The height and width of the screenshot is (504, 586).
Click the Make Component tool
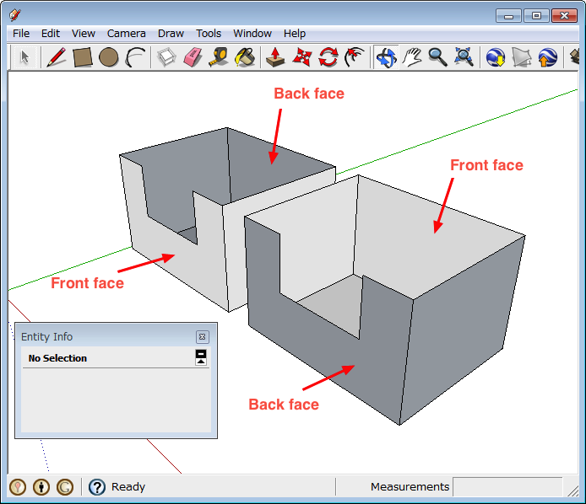pyautogui.click(x=166, y=57)
